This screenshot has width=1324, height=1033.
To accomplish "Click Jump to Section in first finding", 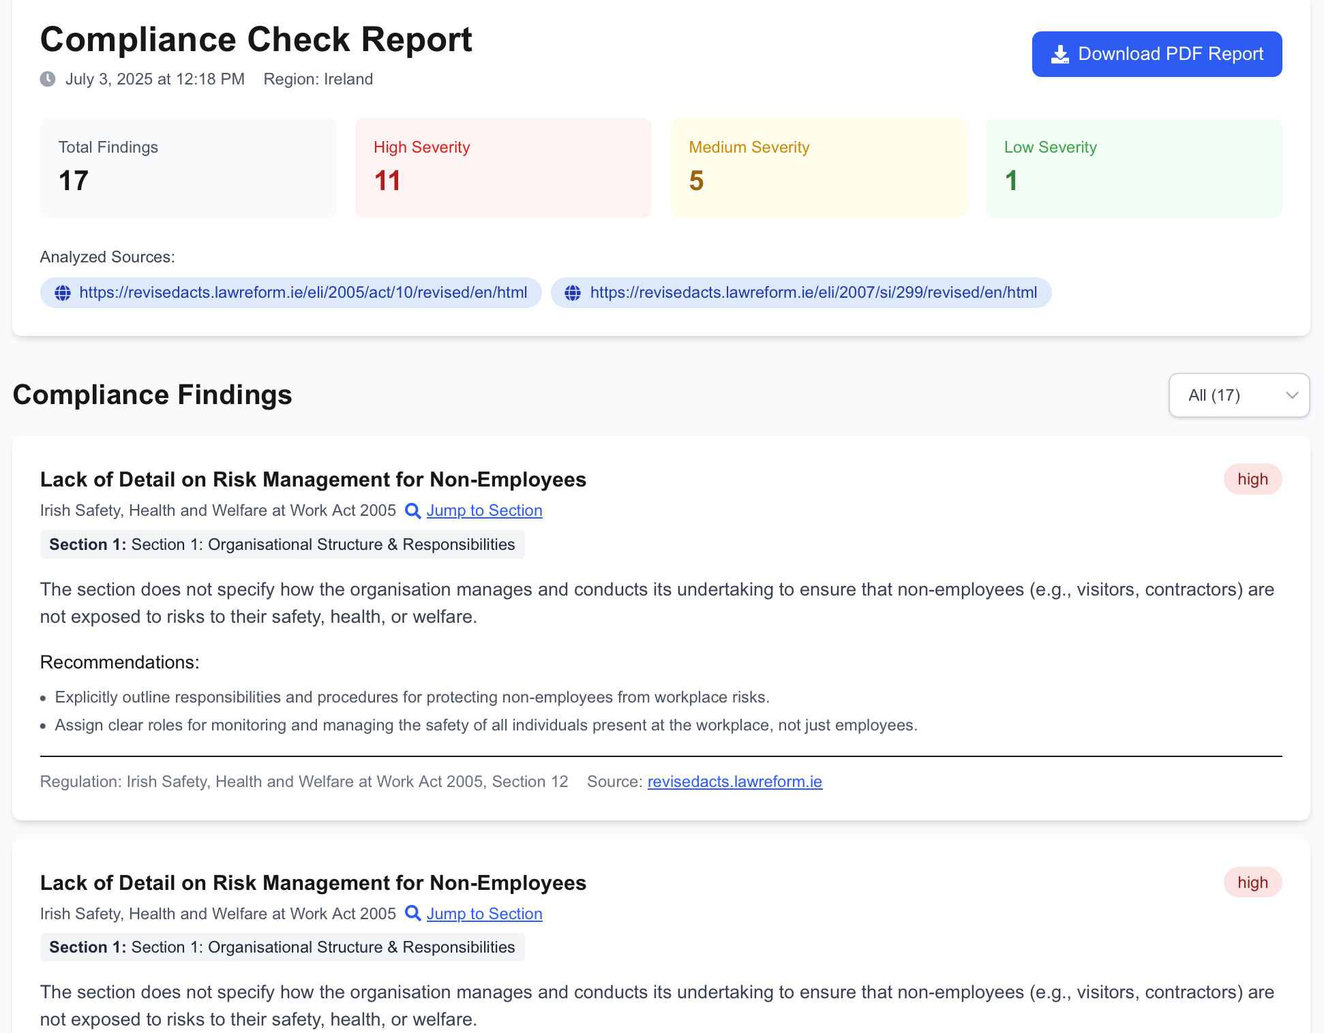I will (484, 510).
